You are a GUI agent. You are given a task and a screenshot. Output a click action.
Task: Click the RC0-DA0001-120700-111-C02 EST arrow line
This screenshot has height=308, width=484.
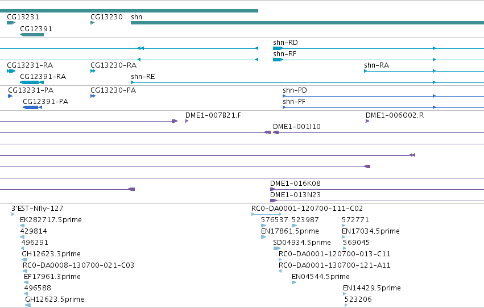266,214
